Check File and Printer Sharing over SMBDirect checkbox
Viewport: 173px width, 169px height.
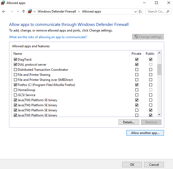click(x=15, y=80)
